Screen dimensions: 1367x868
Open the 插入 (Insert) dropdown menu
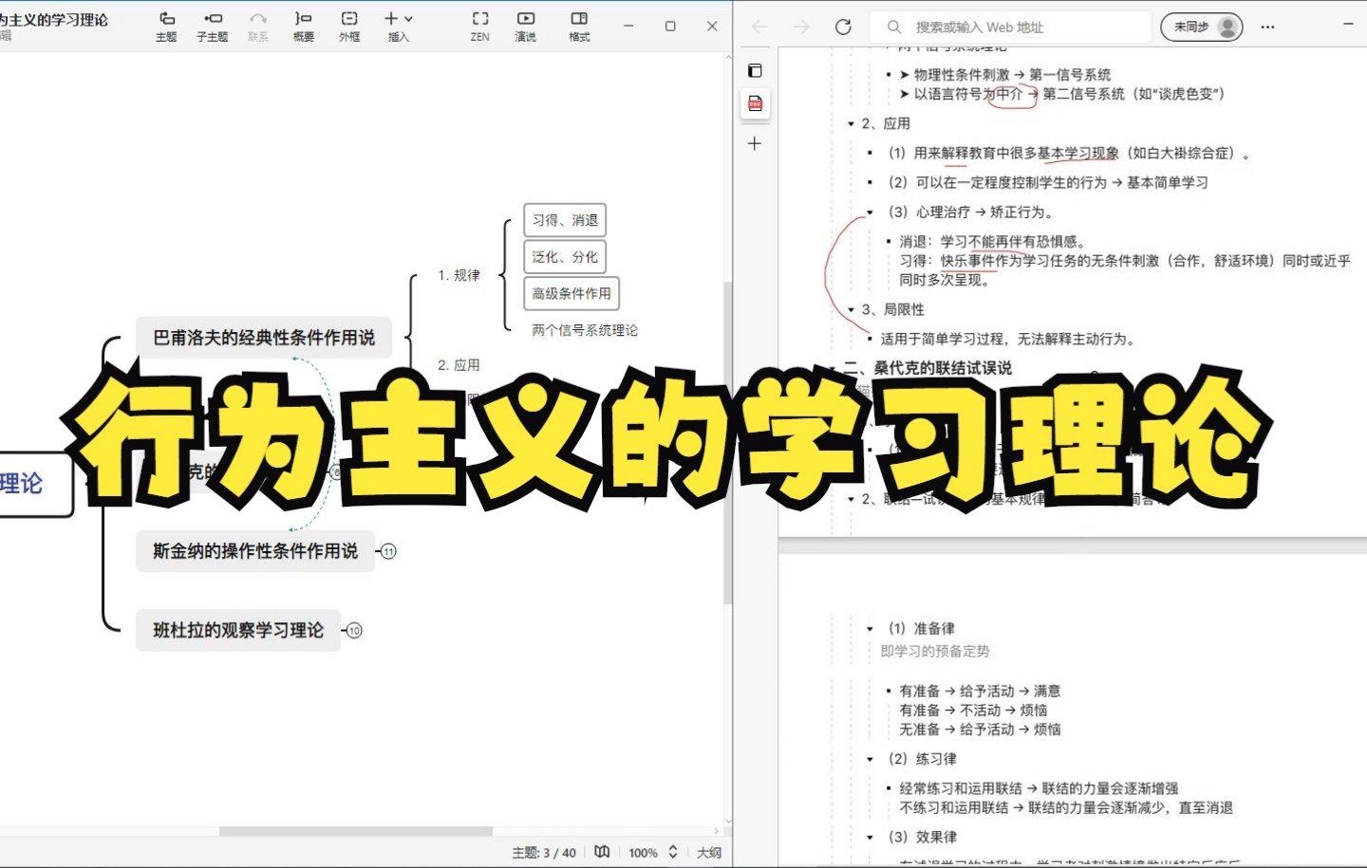coord(398,26)
